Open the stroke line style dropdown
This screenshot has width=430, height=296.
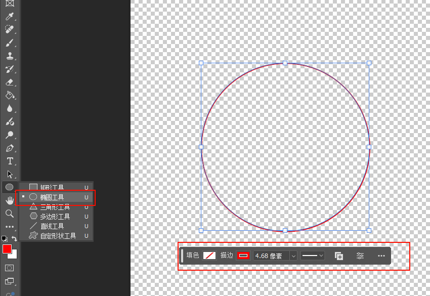coord(313,256)
